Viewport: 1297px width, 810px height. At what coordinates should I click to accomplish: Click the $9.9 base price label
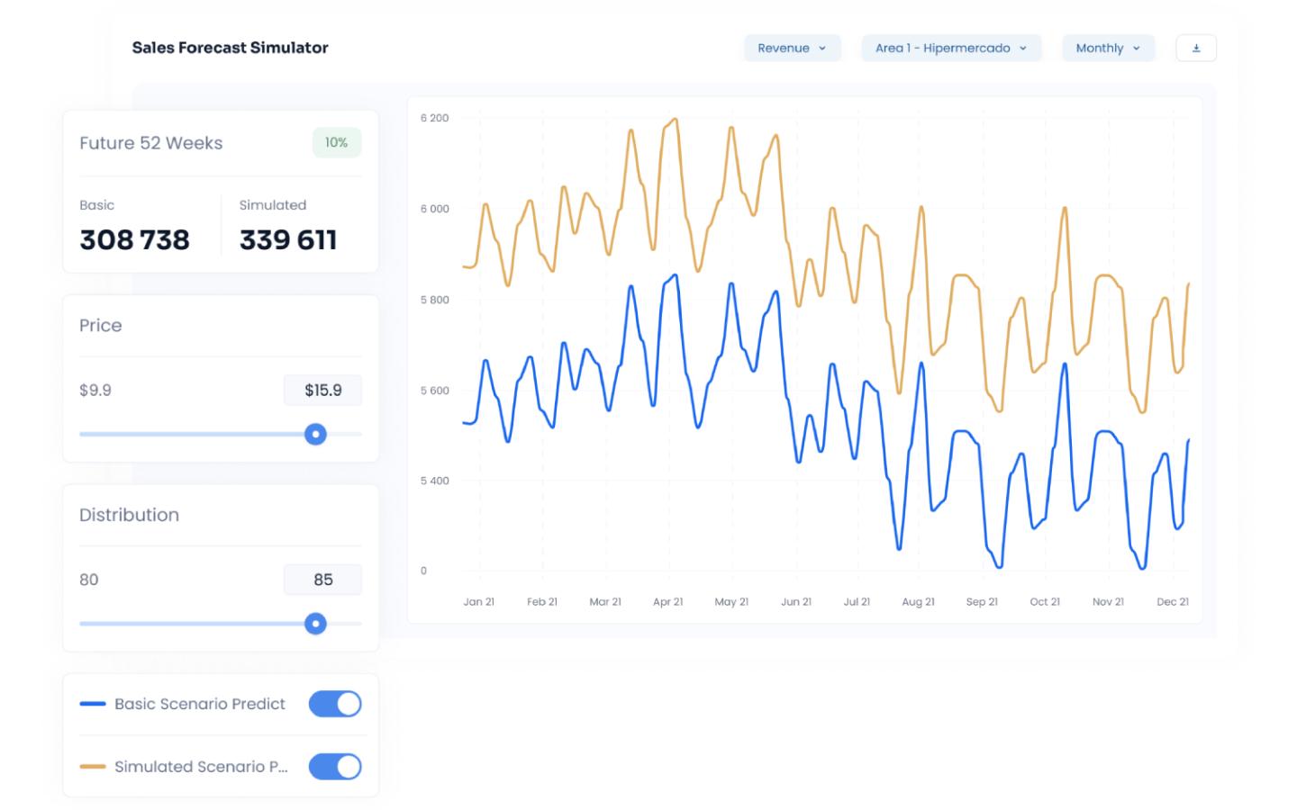pos(95,390)
